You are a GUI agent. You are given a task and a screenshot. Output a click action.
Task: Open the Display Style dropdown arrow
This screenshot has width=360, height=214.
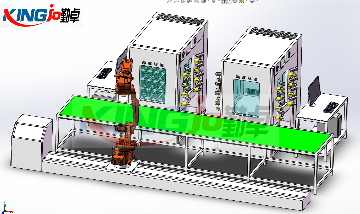pyautogui.click(x=219, y=1)
